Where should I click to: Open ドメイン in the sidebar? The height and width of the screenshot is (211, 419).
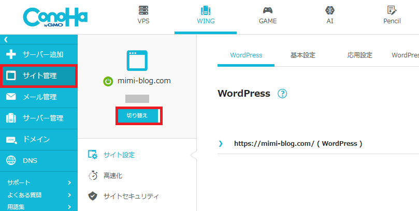(x=39, y=139)
